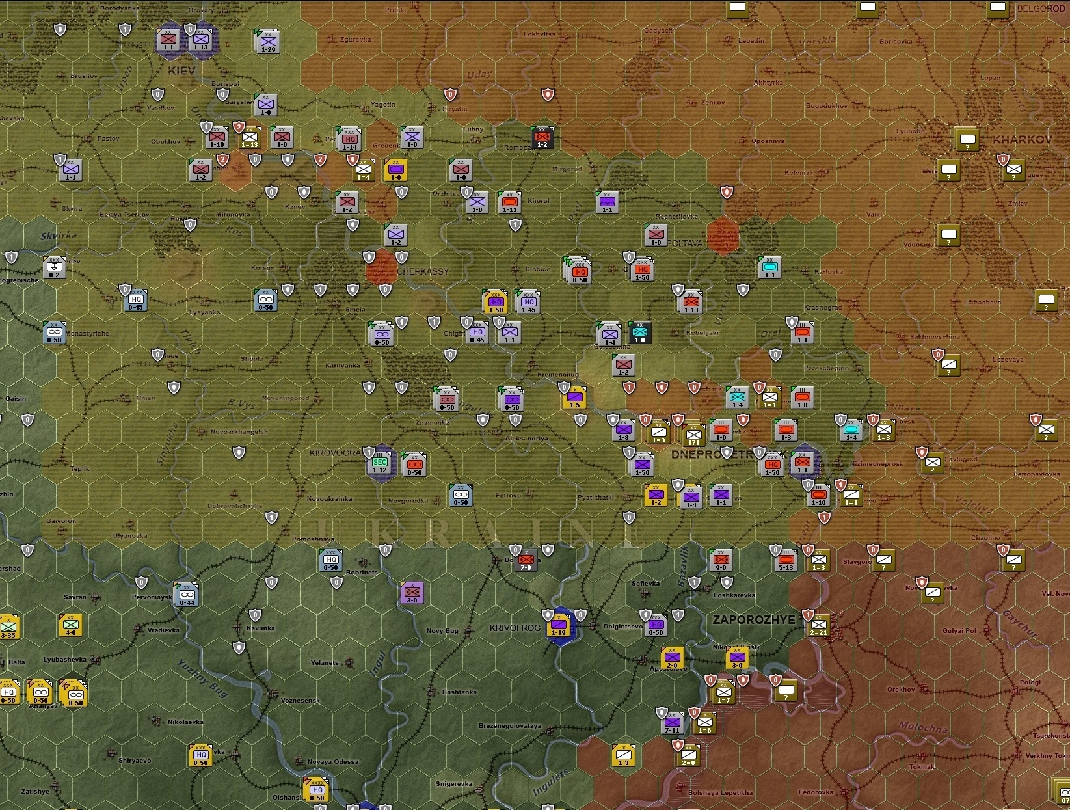Click the red hex west of Cherkassy label
This screenshot has width=1070, height=810.
click(x=381, y=267)
